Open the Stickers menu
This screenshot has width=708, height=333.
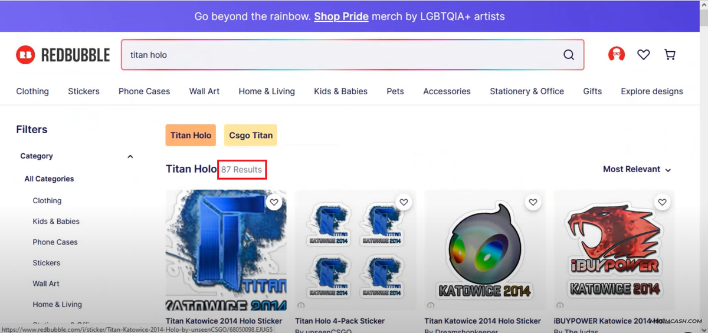click(84, 91)
